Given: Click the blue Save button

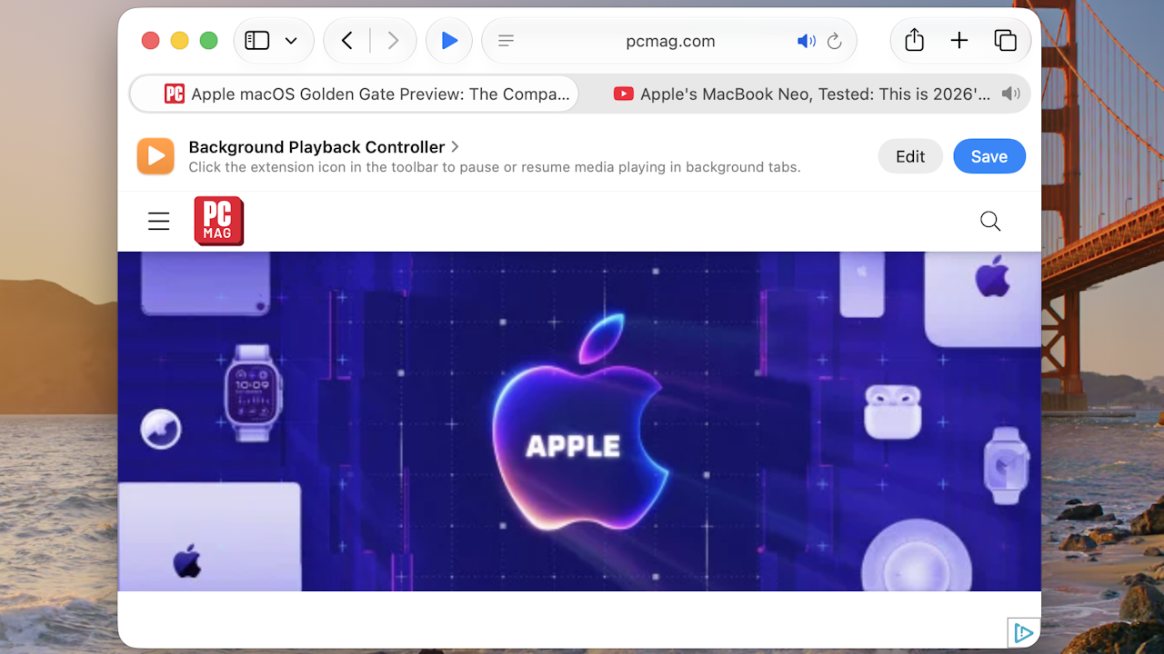Looking at the screenshot, I should click(x=989, y=156).
